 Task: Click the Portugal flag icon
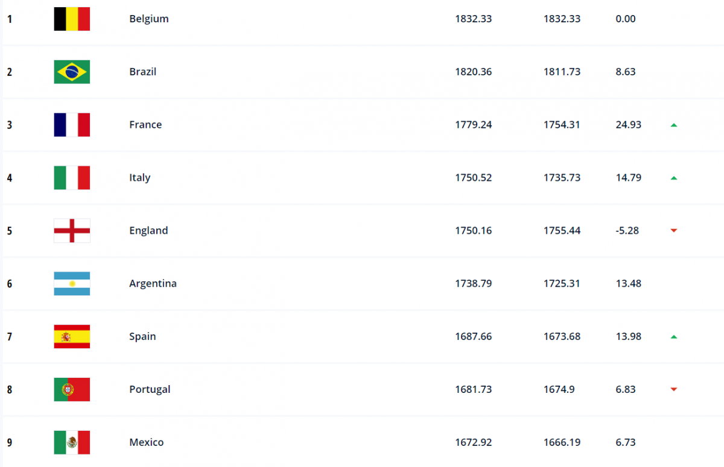coord(72,390)
